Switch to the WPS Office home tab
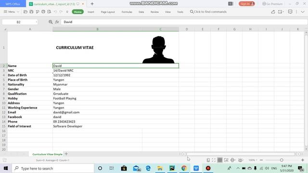This screenshot has height=173, width=308. 13,4
